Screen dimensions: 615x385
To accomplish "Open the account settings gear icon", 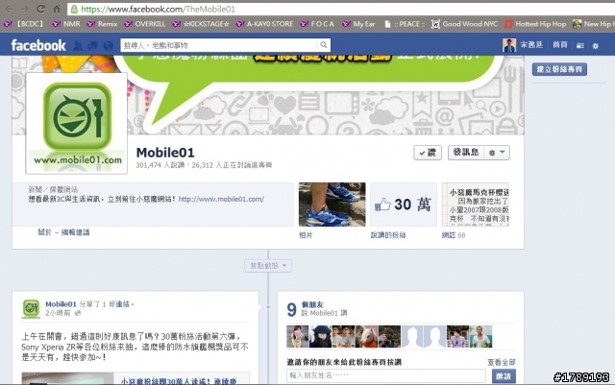I will 596,45.
